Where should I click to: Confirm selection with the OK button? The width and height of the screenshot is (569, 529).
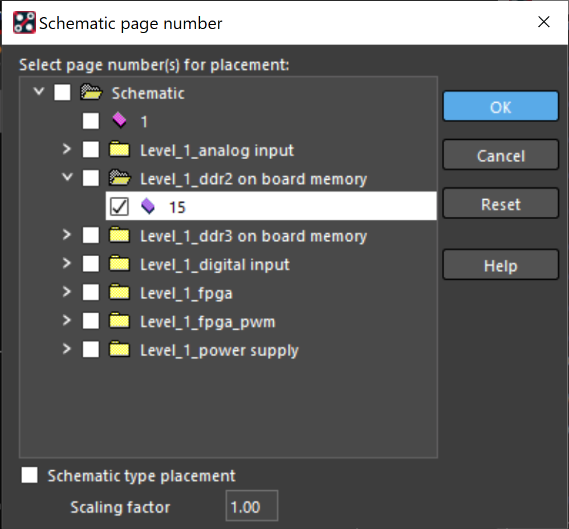coord(501,106)
